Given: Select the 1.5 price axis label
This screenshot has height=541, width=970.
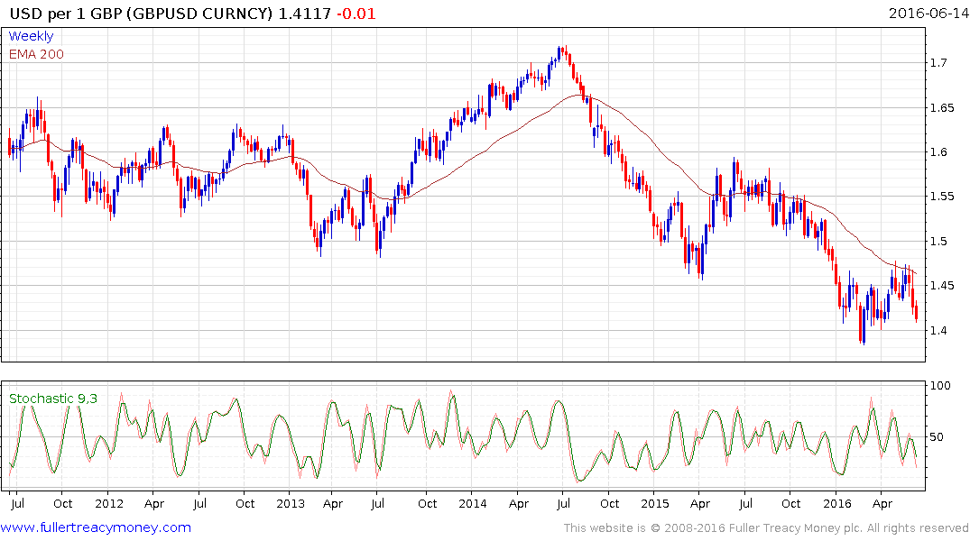Looking at the screenshot, I should (938, 241).
